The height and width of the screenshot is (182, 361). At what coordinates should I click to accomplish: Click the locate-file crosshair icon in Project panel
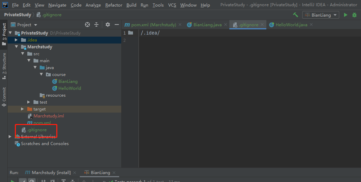click(87, 25)
